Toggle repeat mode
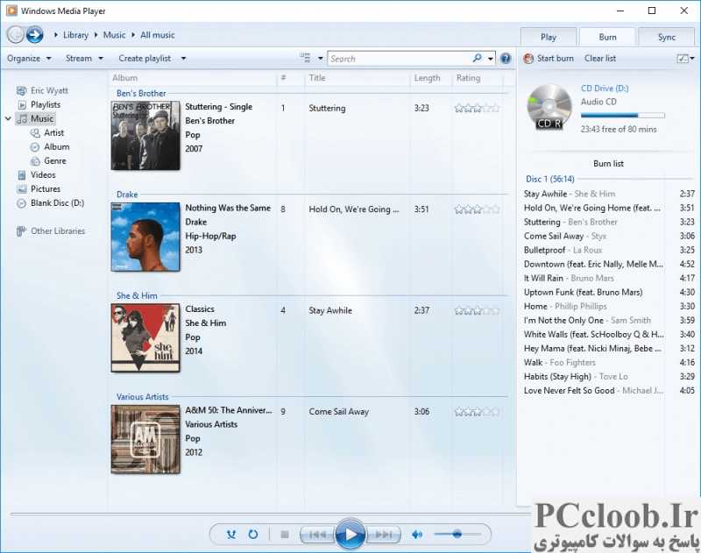 coord(253,535)
